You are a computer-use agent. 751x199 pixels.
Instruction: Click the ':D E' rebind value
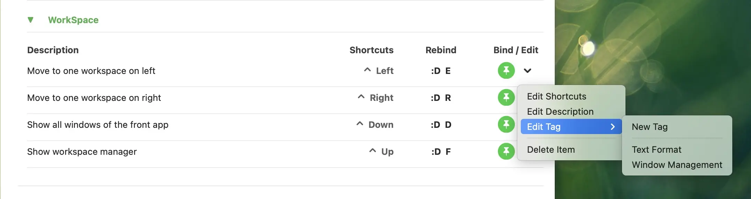pos(441,71)
